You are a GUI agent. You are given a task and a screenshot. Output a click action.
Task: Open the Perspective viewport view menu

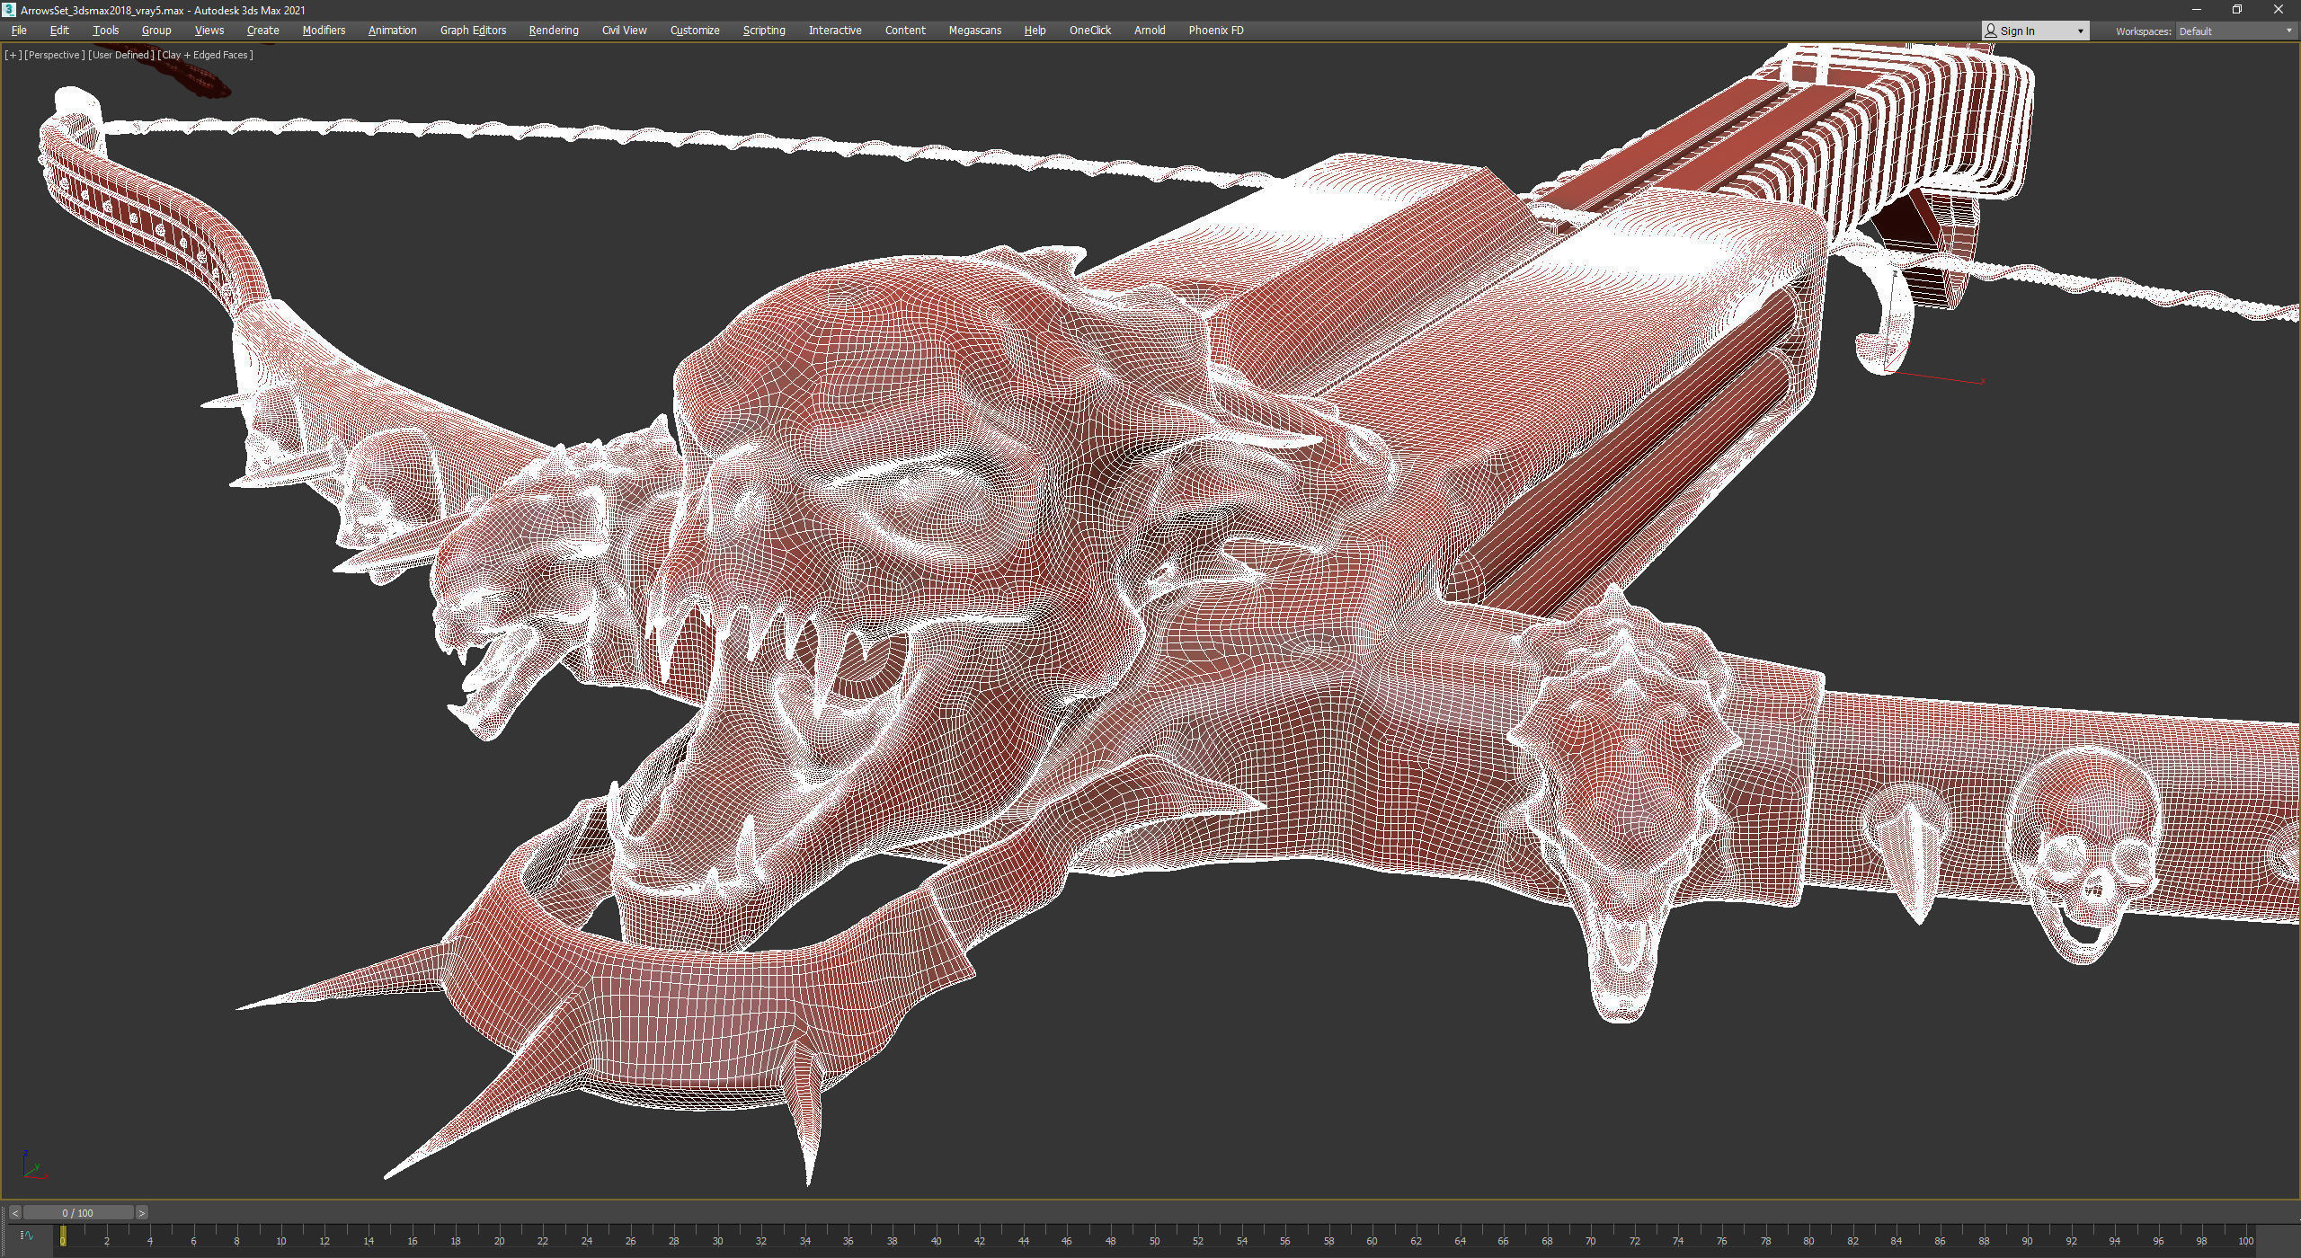tap(54, 55)
